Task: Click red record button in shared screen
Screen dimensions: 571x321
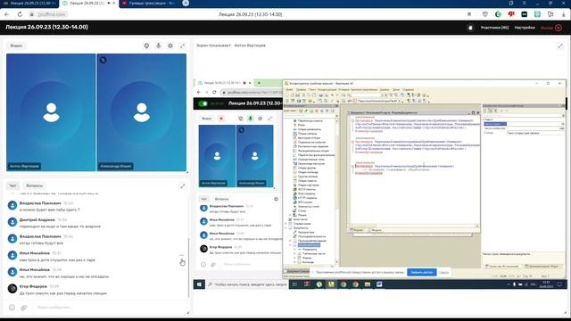Action: [221, 119]
